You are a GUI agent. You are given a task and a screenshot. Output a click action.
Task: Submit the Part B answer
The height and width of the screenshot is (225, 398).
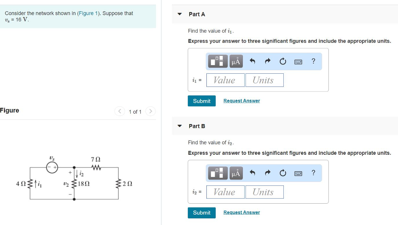pos(202,213)
